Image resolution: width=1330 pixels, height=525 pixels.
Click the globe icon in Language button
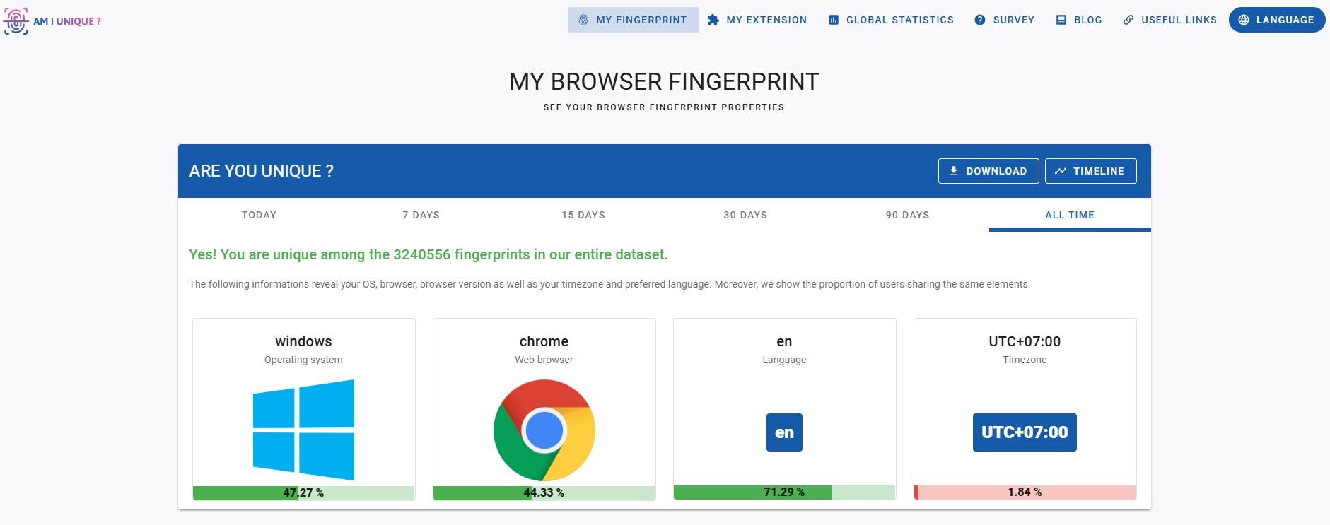(1244, 20)
